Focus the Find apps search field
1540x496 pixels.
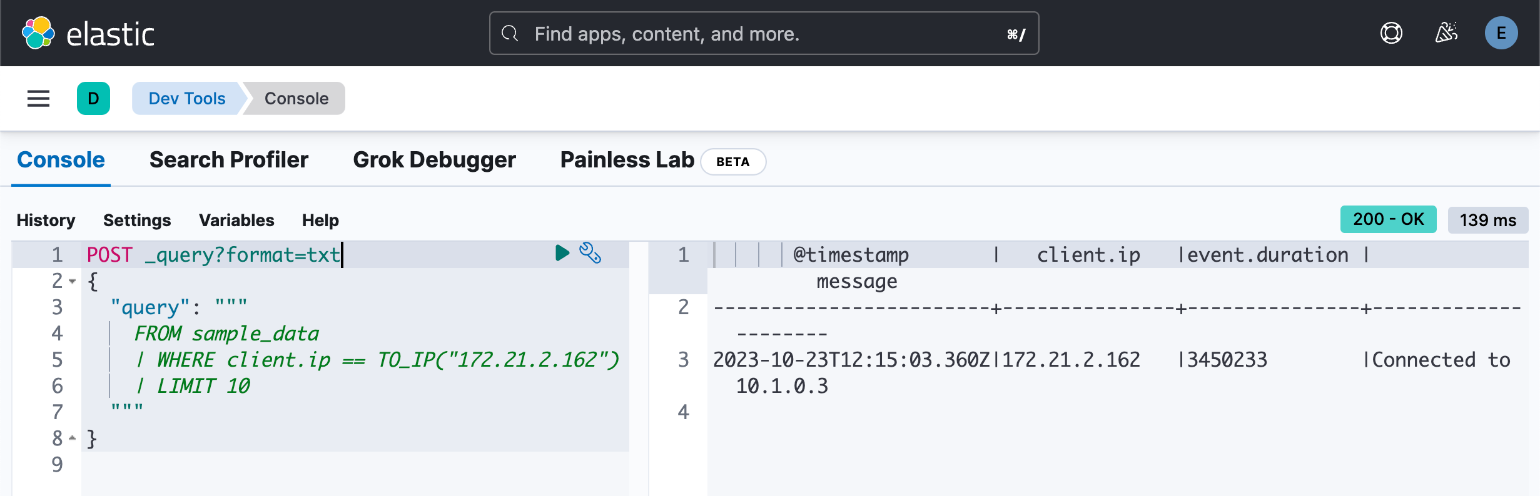[763, 34]
